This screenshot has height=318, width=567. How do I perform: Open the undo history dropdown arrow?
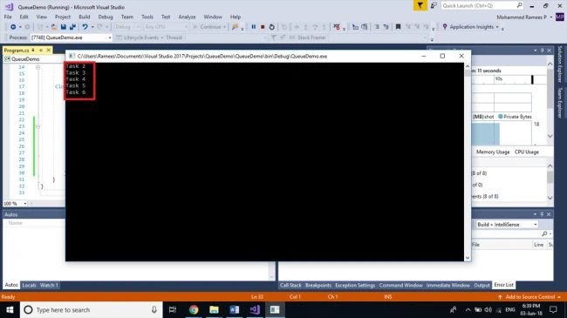pyautogui.click(x=92, y=27)
